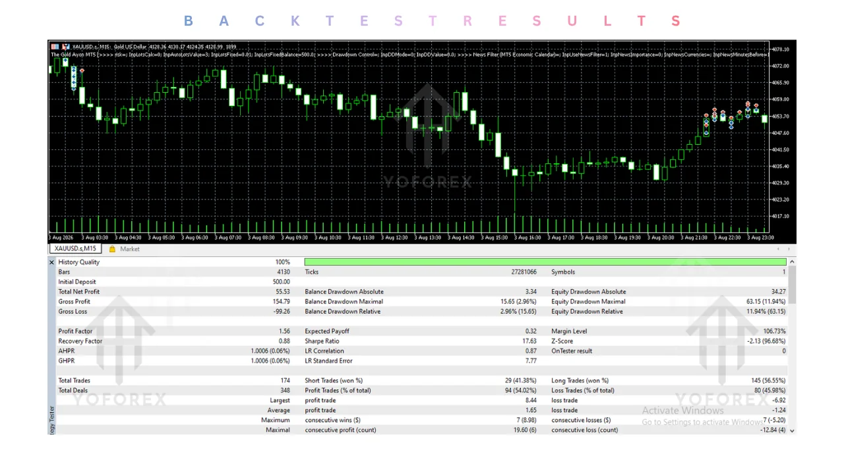Viewport: 844px width, 474px height.
Task: Select the Total Net Profit value 55.53
Action: (283, 292)
